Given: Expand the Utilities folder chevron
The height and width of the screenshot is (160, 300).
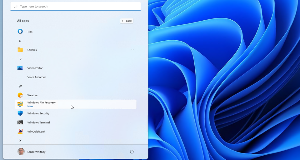Looking at the screenshot, I should coord(132,50).
